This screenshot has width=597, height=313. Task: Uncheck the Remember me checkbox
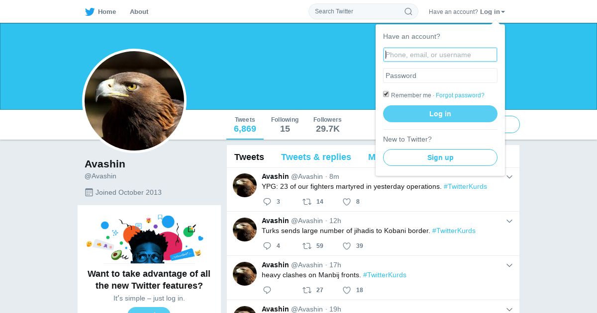click(x=386, y=94)
